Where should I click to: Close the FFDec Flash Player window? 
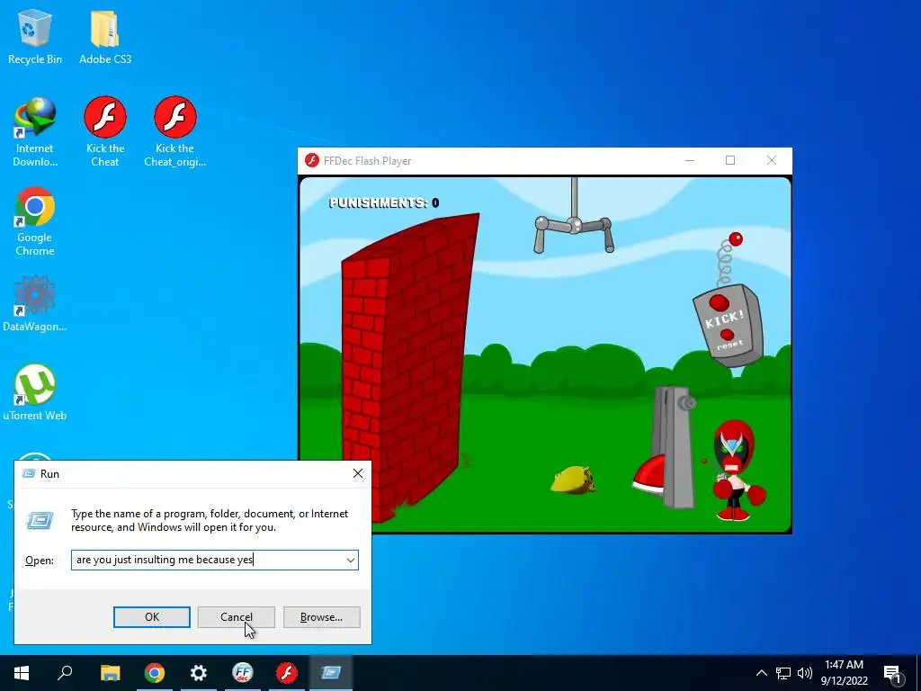[x=771, y=160]
